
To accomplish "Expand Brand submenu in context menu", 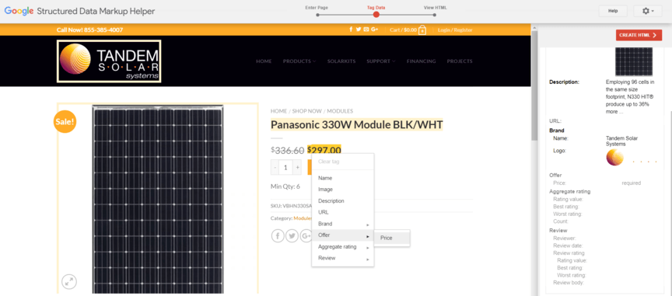I will pos(343,224).
